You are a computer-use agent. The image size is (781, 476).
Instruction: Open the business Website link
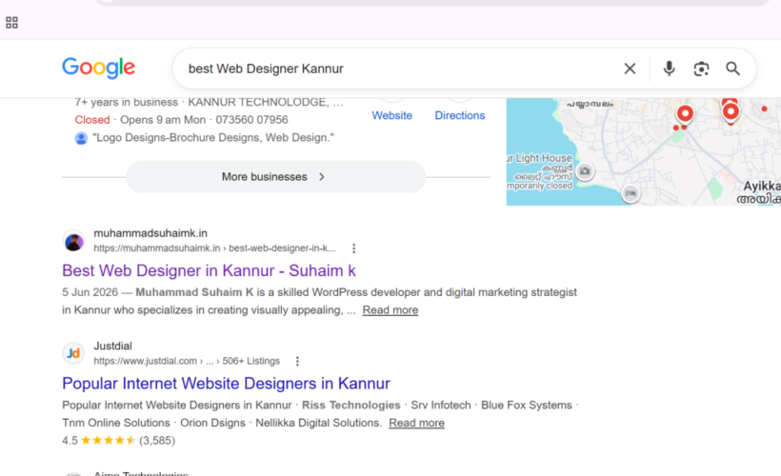pos(392,115)
